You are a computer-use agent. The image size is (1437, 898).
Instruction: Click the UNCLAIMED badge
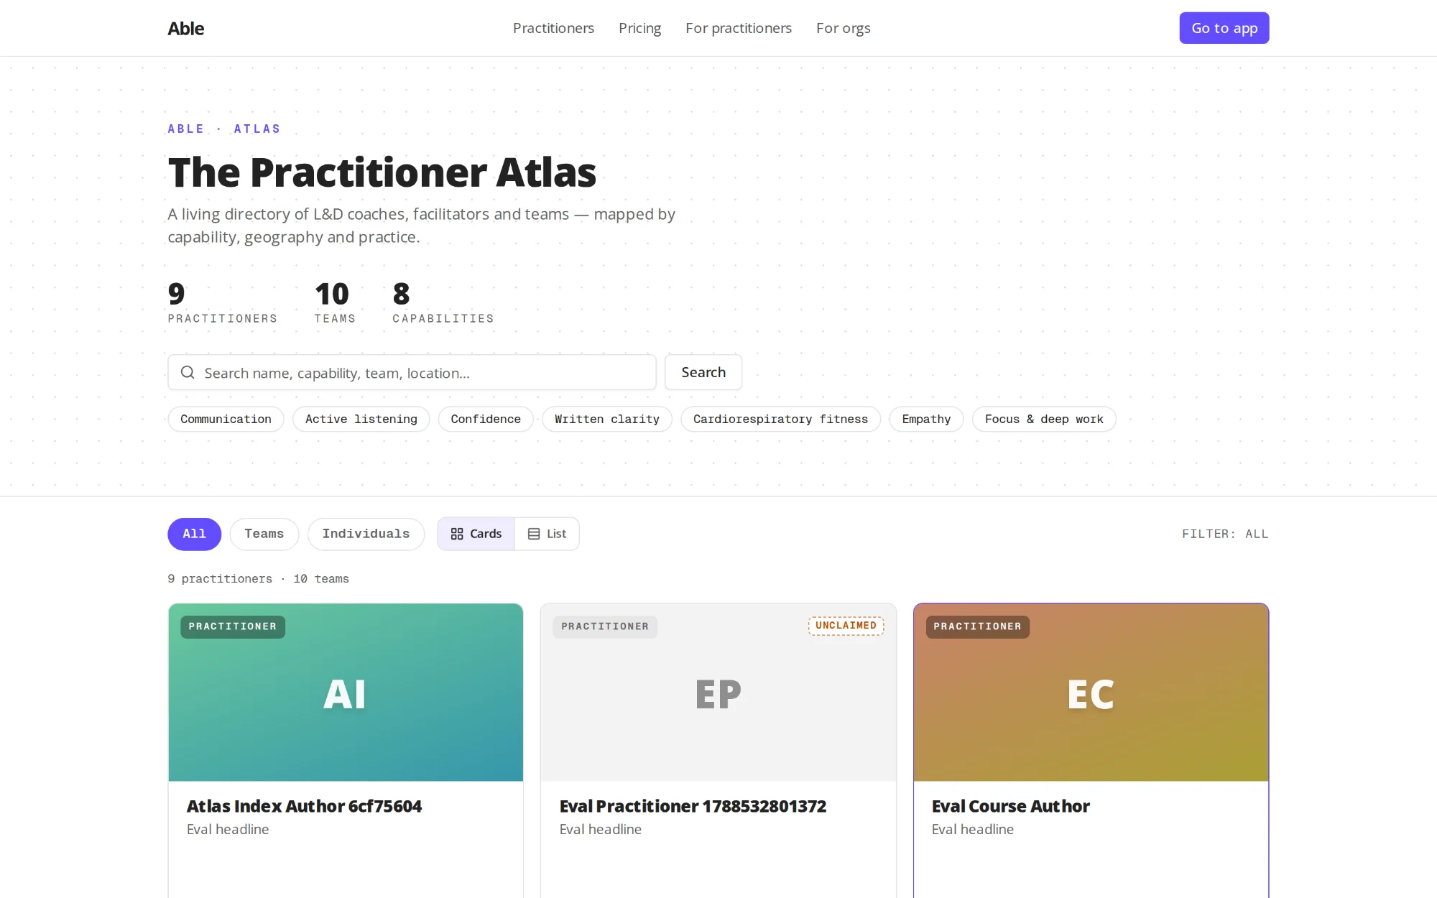pos(846,626)
